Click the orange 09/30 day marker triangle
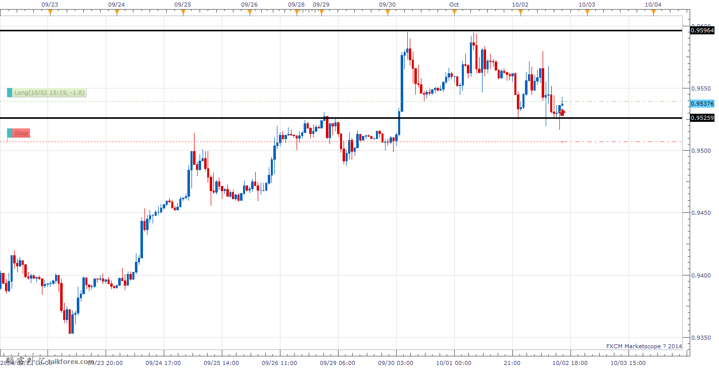This screenshot has width=719, height=369. 388,13
